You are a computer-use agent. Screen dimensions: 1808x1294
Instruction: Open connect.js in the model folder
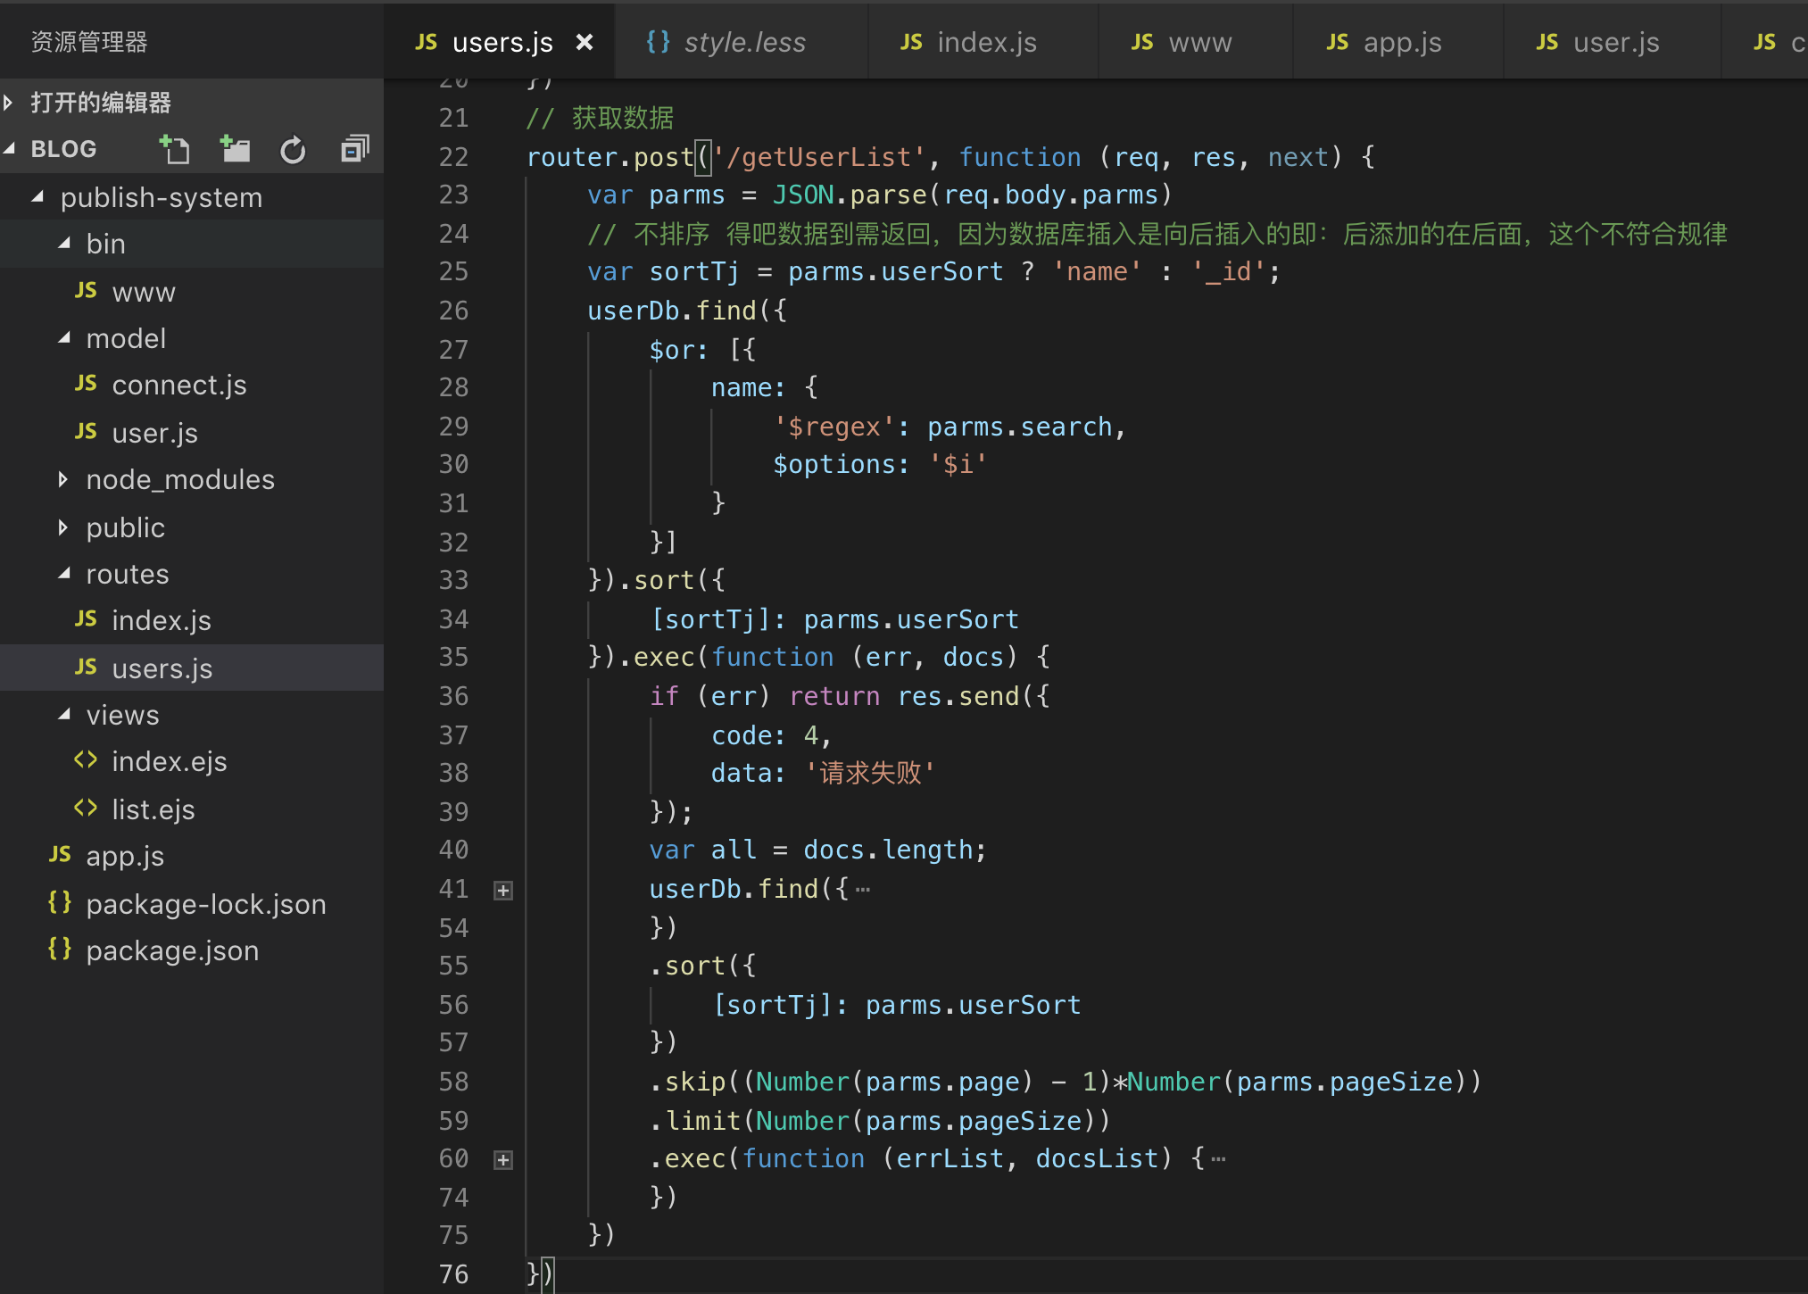[178, 385]
